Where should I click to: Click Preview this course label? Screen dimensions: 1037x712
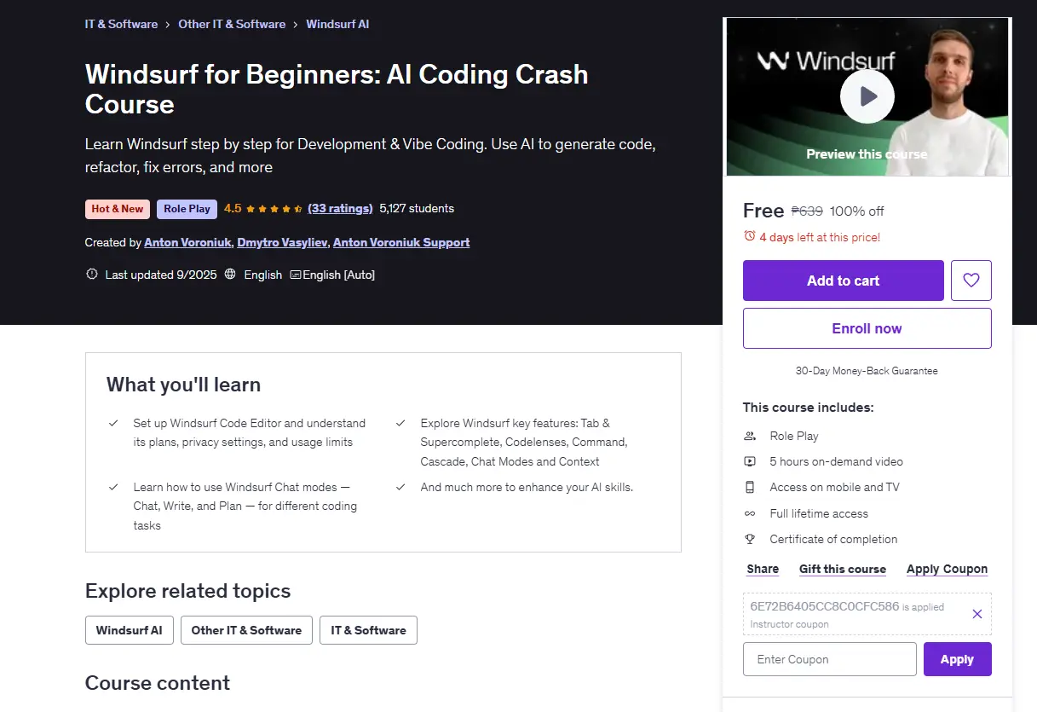pyautogui.click(x=867, y=154)
